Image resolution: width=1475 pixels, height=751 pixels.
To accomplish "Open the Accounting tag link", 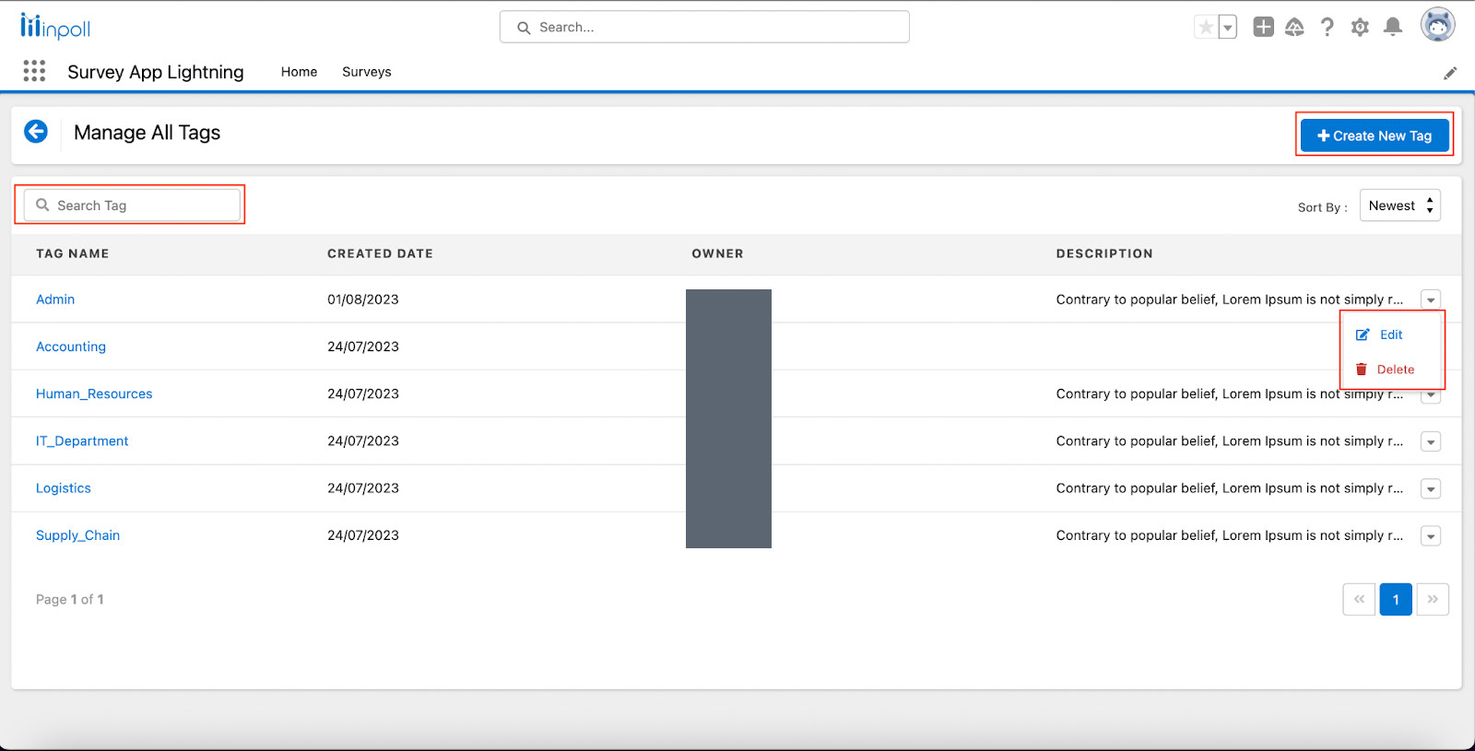I will (x=71, y=346).
